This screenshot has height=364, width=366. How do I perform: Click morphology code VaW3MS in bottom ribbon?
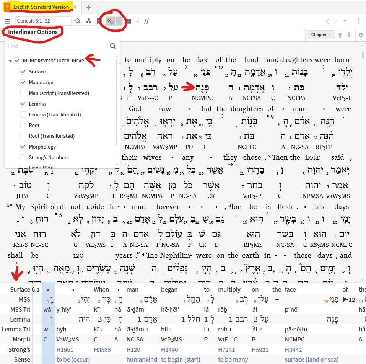coord(68,339)
